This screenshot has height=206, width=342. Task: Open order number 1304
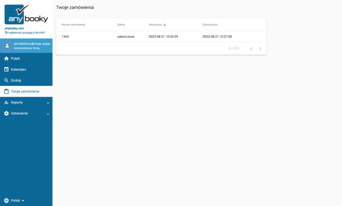click(x=65, y=37)
